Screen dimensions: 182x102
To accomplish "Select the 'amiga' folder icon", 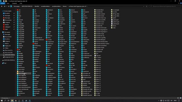I will (18, 22).
